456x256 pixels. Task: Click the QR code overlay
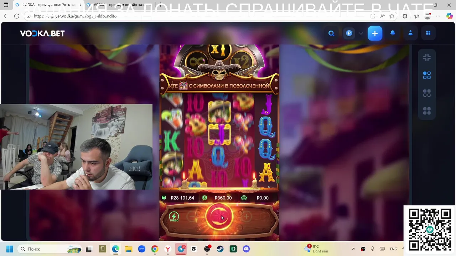coord(430,230)
